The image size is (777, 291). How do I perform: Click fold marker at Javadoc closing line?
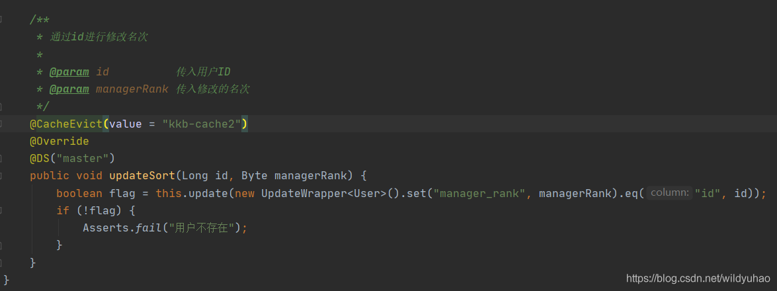[x=2, y=106]
